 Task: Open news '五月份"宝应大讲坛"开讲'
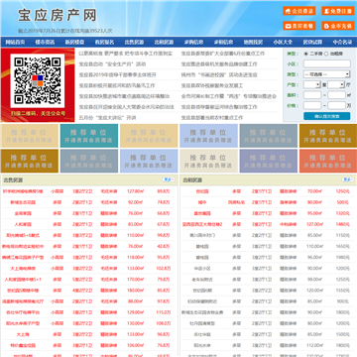click(107, 118)
